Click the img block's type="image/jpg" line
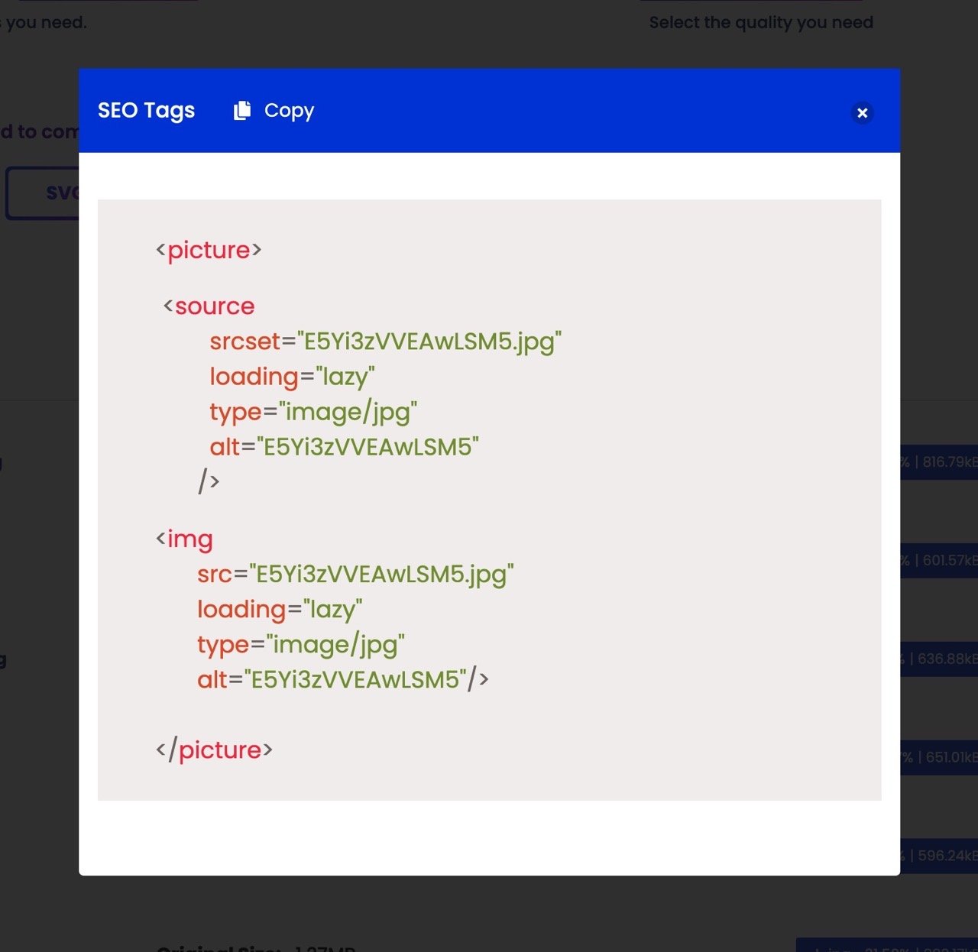The image size is (978, 952). pyautogui.click(x=301, y=645)
